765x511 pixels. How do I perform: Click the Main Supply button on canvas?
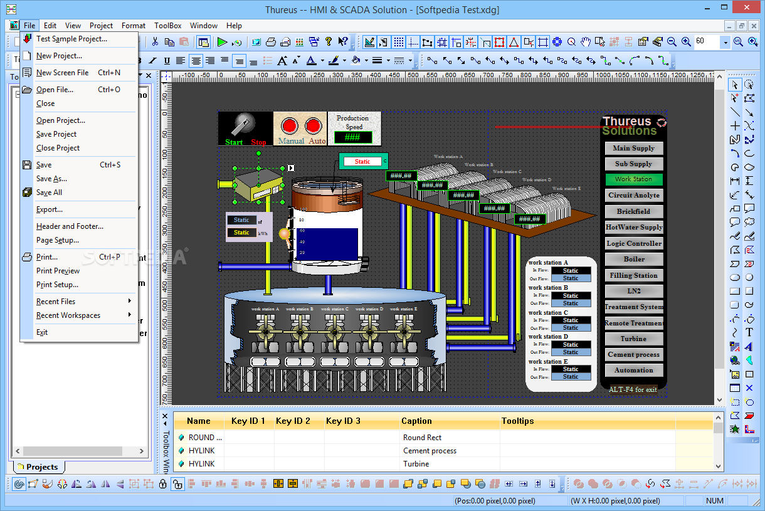[633, 148]
